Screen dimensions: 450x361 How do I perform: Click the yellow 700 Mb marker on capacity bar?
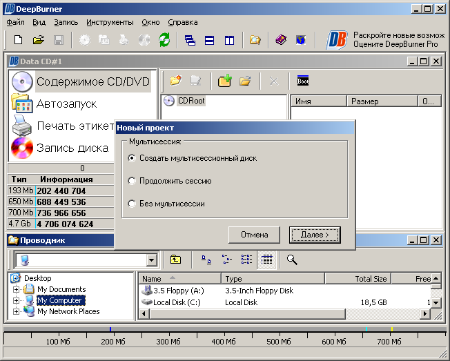coord(392,329)
